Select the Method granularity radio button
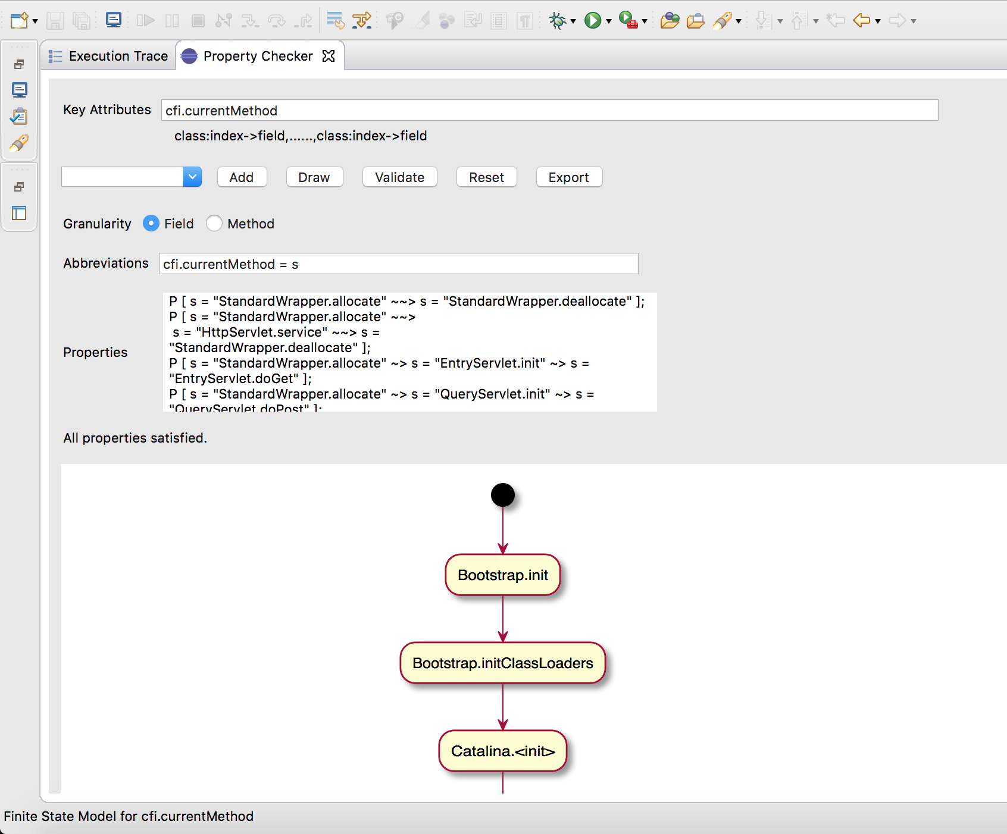The height and width of the screenshot is (834, 1007). point(214,224)
